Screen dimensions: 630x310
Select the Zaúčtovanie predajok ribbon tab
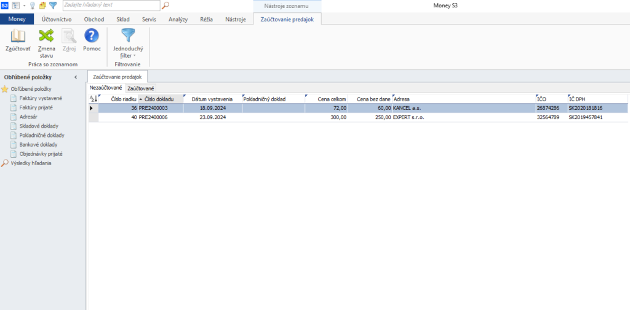(x=287, y=19)
